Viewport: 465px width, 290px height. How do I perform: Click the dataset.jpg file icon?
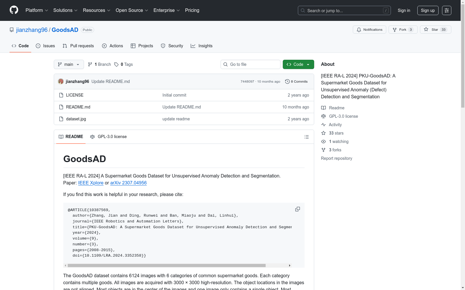(61, 119)
